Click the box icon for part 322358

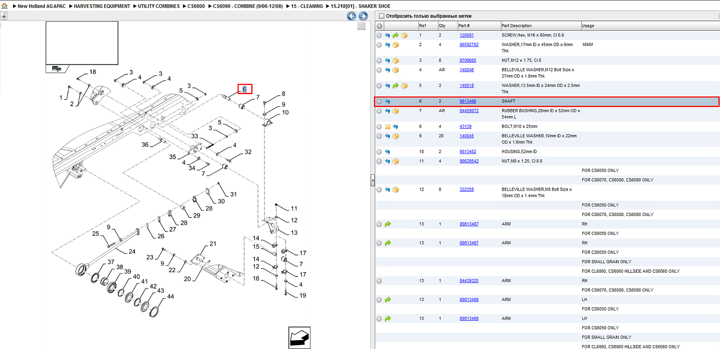[396, 190]
